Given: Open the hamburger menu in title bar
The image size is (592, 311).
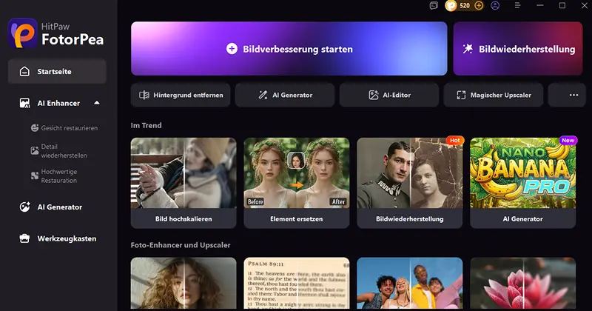Looking at the screenshot, I should pyautogui.click(x=517, y=6).
